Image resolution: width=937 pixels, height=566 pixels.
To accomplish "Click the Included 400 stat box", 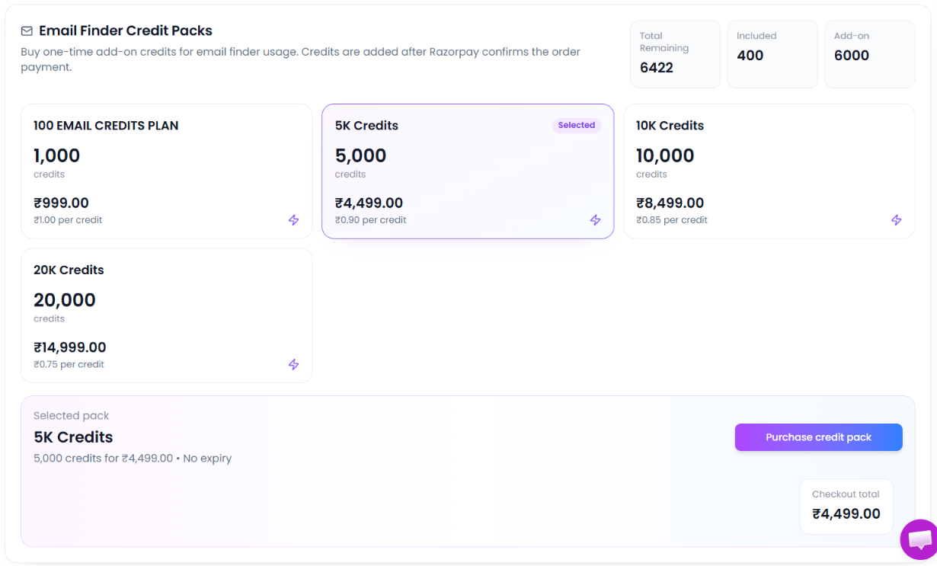I will pyautogui.click(x=772, y=54).
